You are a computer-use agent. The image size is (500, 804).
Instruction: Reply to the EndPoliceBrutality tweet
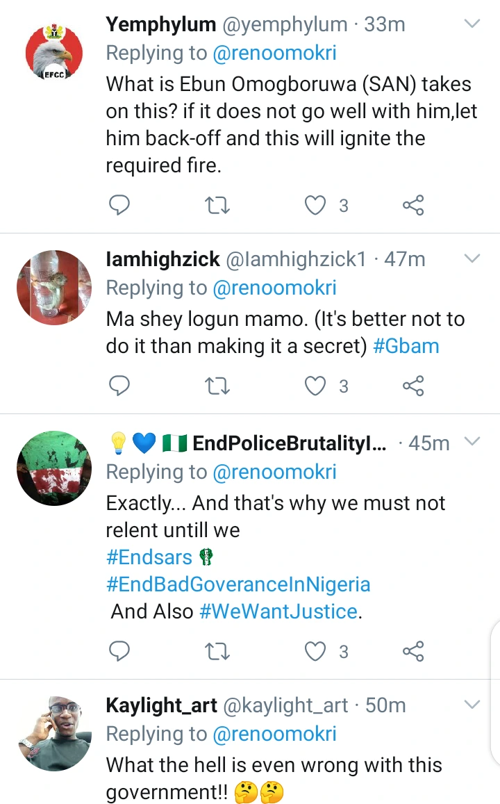(120, 651)
